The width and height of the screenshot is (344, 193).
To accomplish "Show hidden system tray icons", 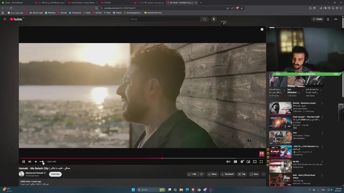I will (309, 190).
